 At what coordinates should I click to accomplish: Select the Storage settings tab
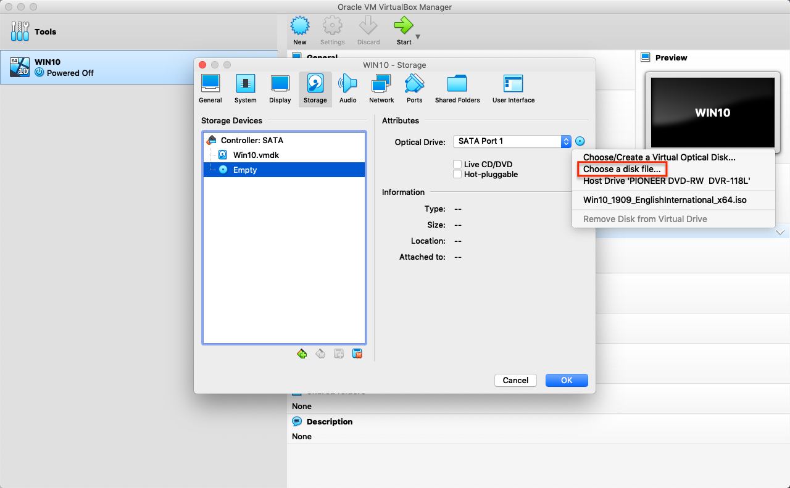point(315,89)
